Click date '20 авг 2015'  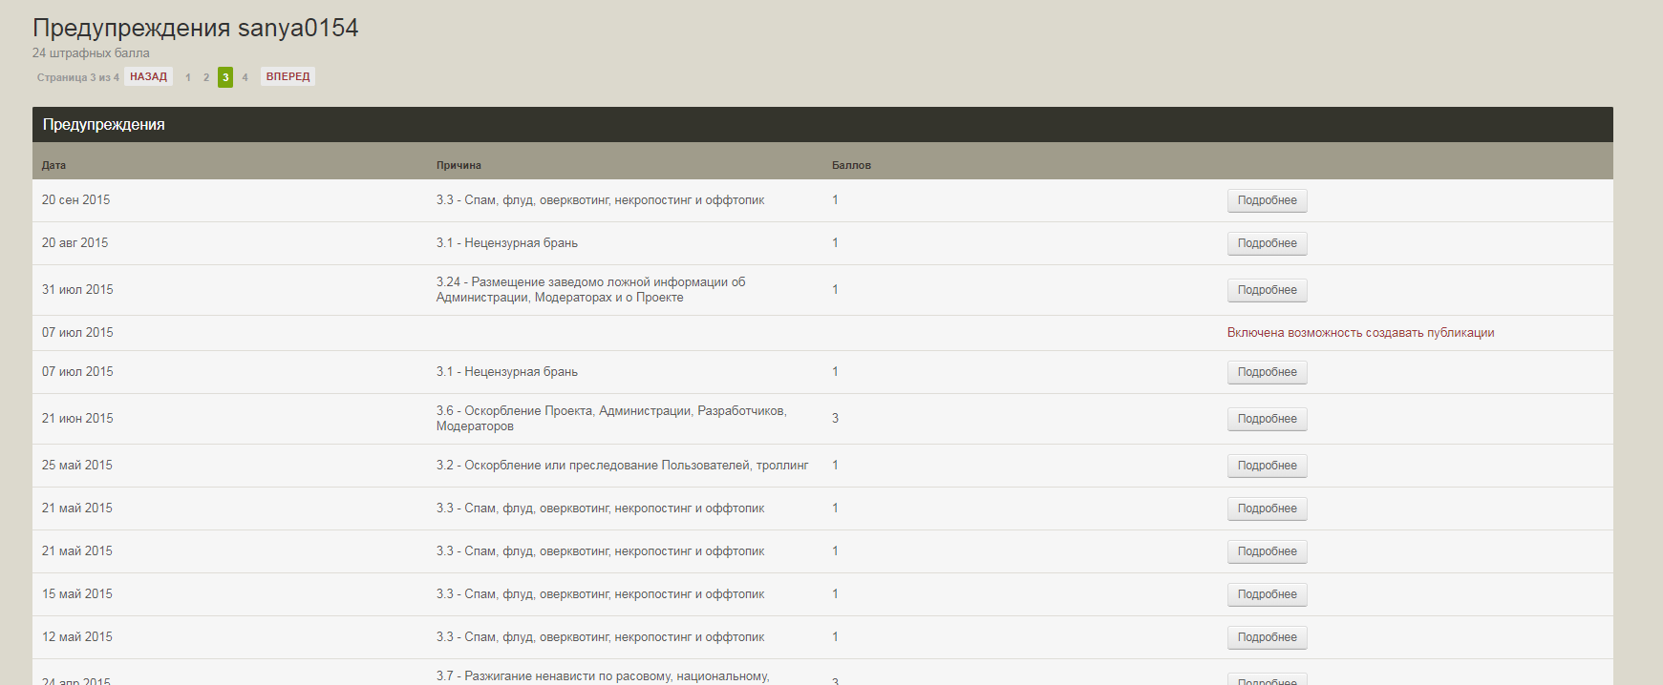tap(75, 243)
